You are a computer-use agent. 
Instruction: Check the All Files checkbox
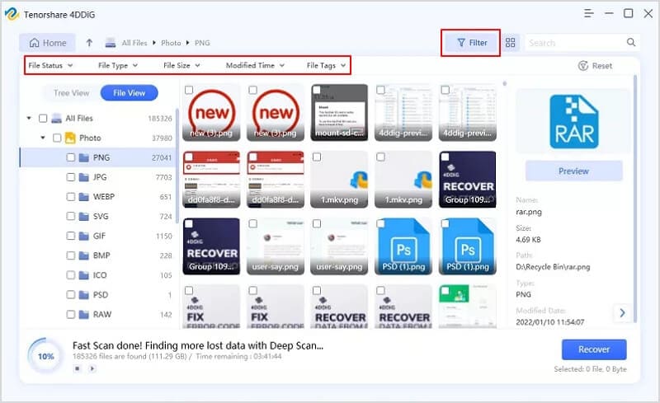click(x=43, y=118)
